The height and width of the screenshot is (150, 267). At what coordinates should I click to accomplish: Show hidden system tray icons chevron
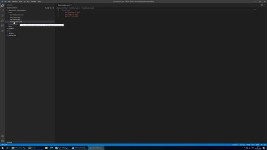[244, 148]
